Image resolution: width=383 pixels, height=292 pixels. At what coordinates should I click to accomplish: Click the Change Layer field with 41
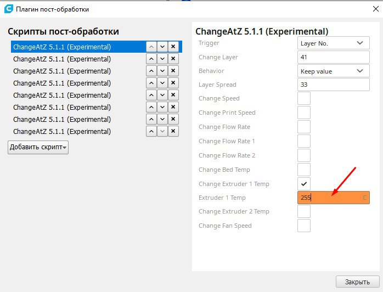coord(334,57)
